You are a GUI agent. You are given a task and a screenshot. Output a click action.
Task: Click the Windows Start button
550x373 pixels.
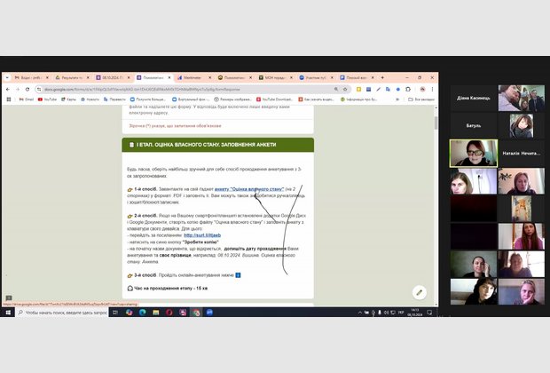6,313
